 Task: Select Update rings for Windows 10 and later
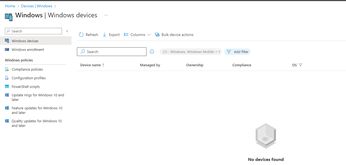coord(38,97)
